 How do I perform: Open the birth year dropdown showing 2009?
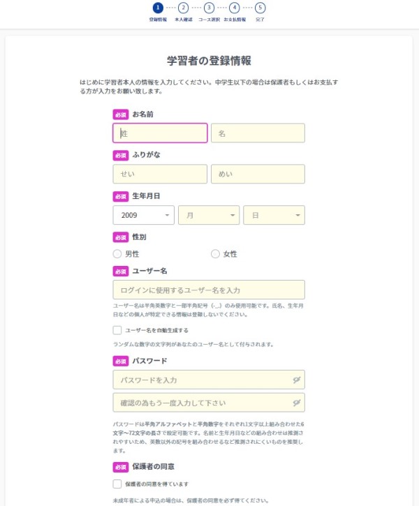[x=144, y=215]
